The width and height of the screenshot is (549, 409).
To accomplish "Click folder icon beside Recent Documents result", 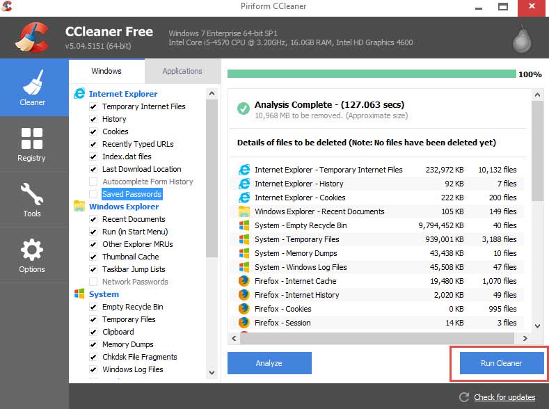I will coord(244,211).
